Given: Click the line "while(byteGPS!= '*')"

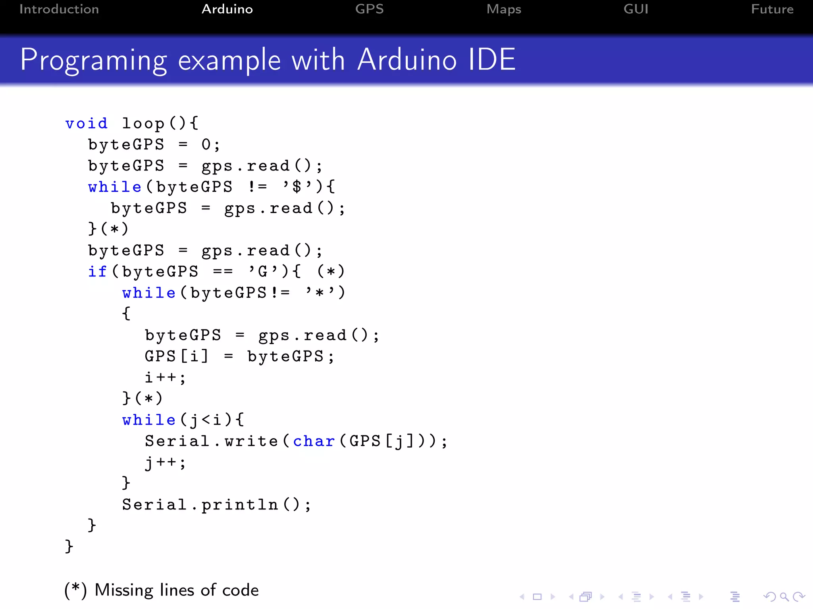Looking at the screenshot, I should pyautogui.click(x=234, y=293).
